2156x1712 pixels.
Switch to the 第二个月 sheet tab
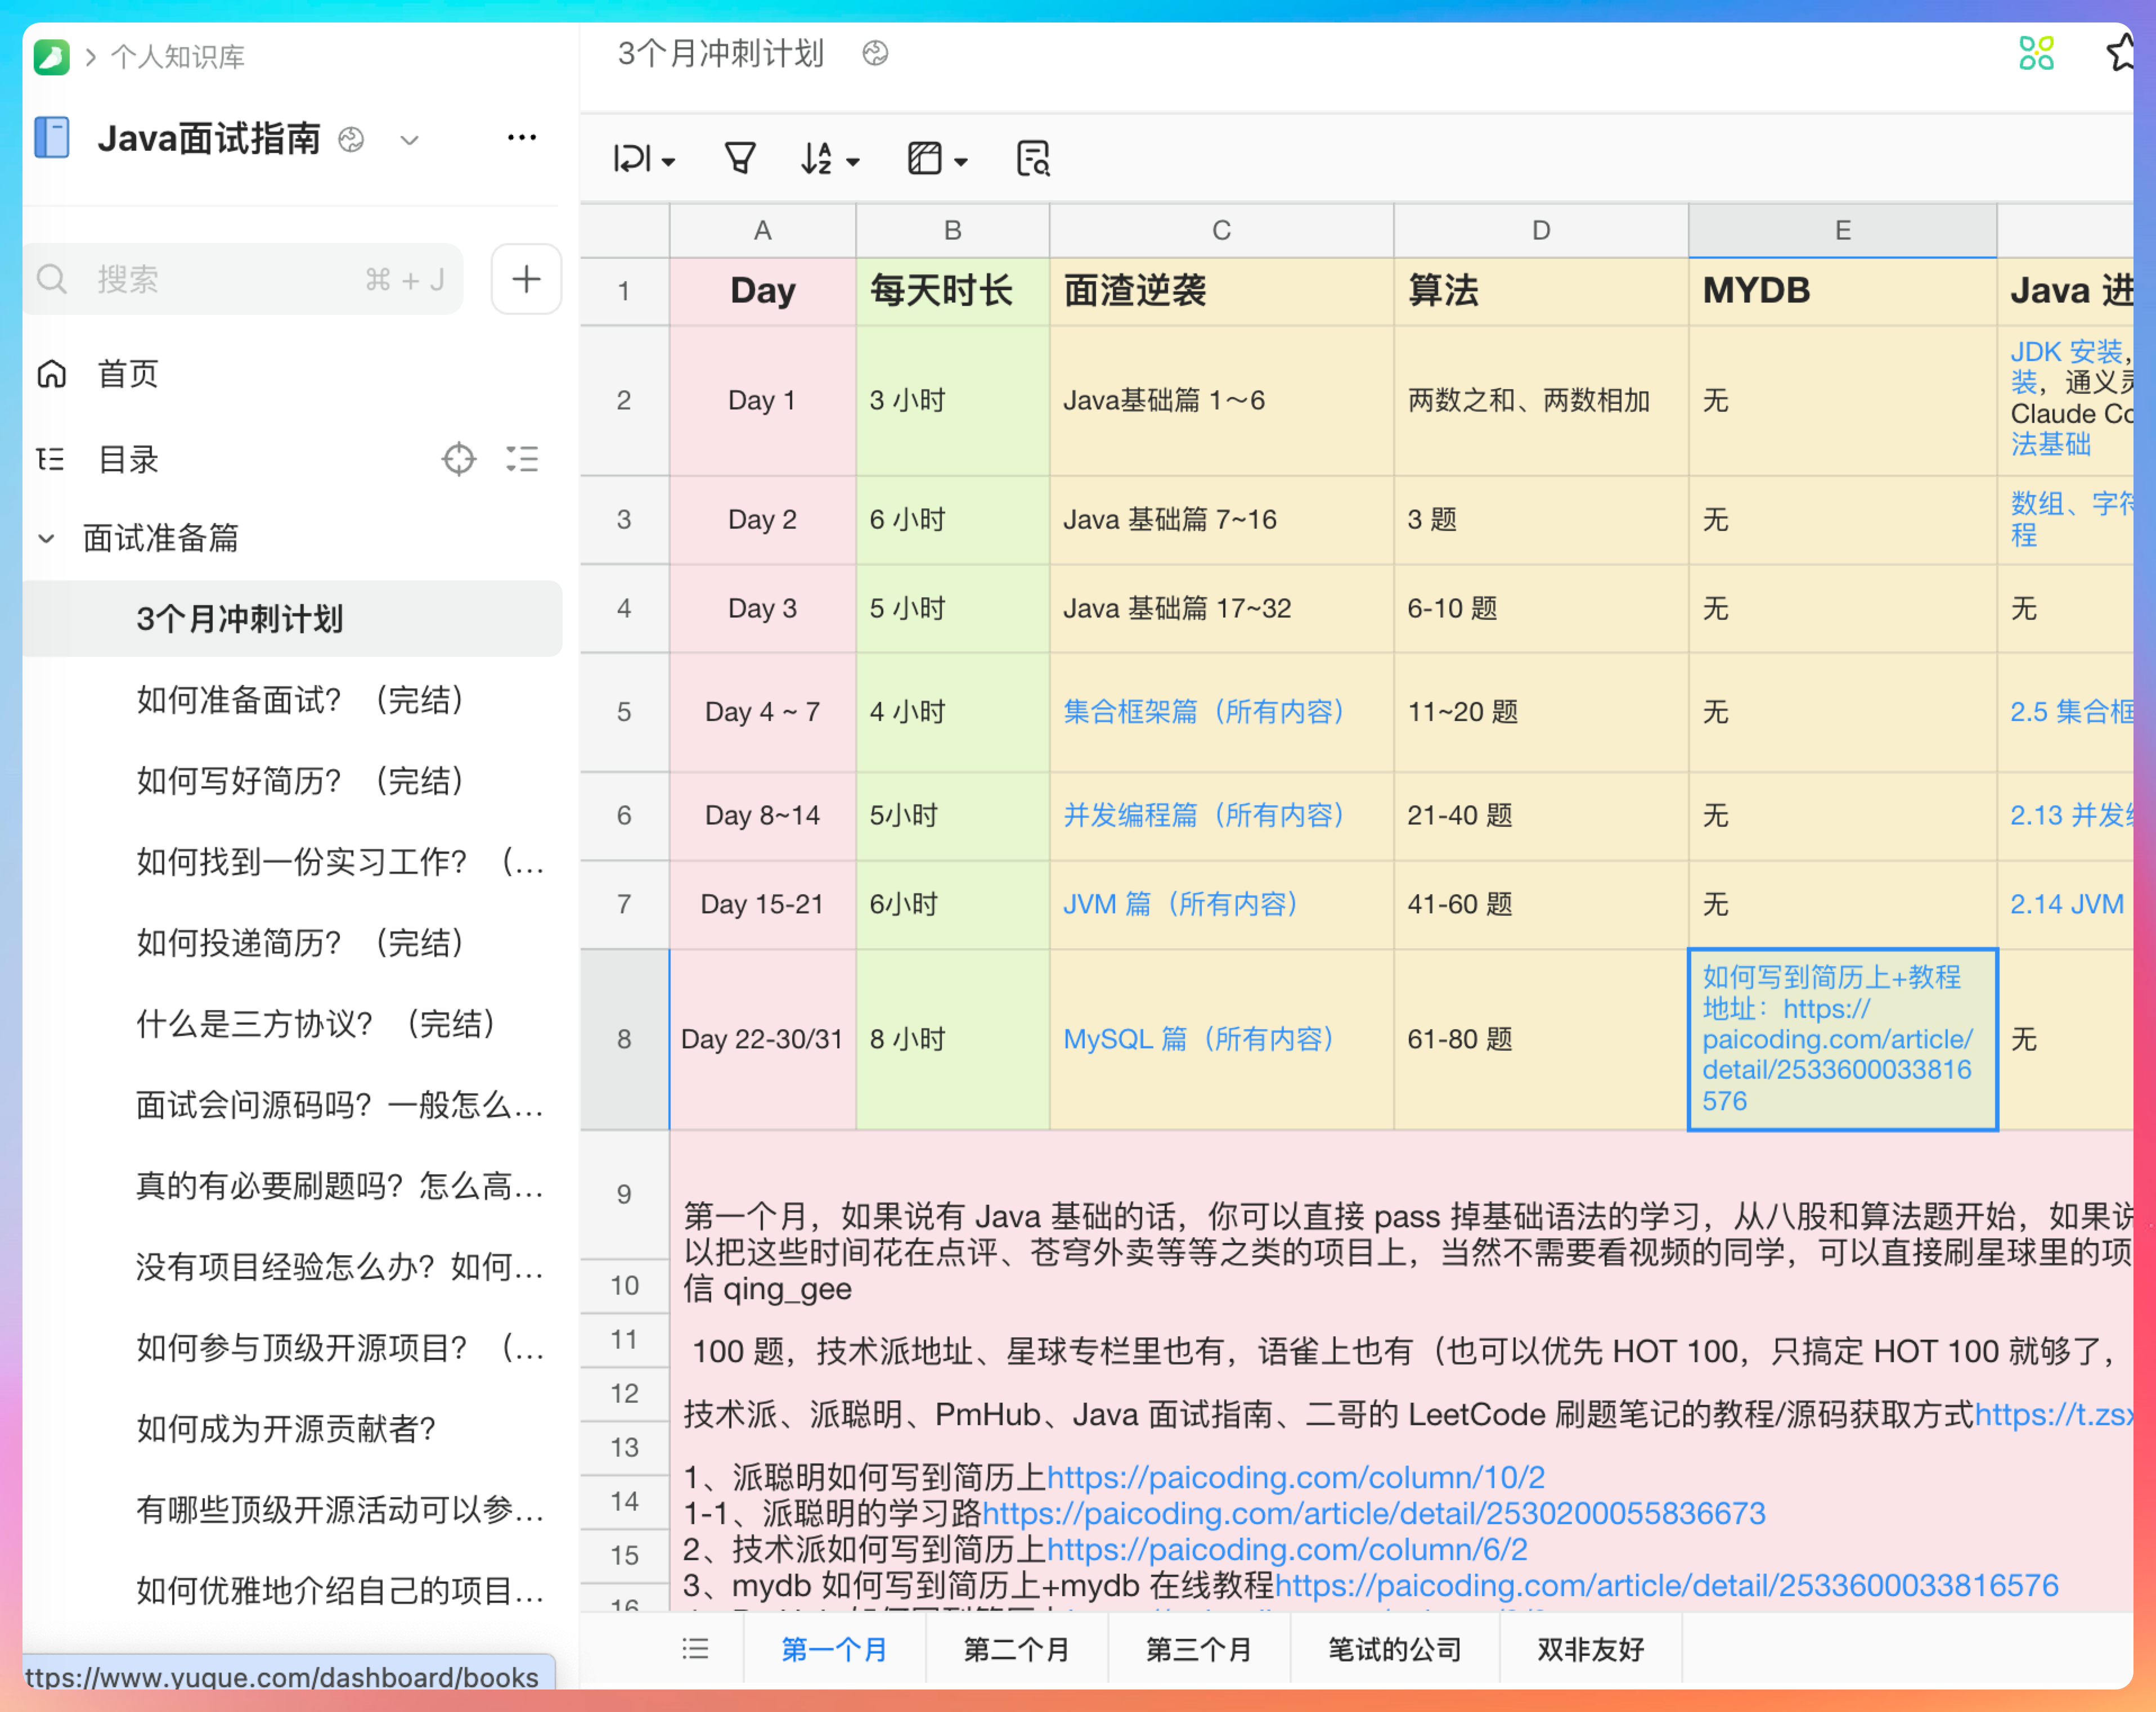coord(1015,1649)
